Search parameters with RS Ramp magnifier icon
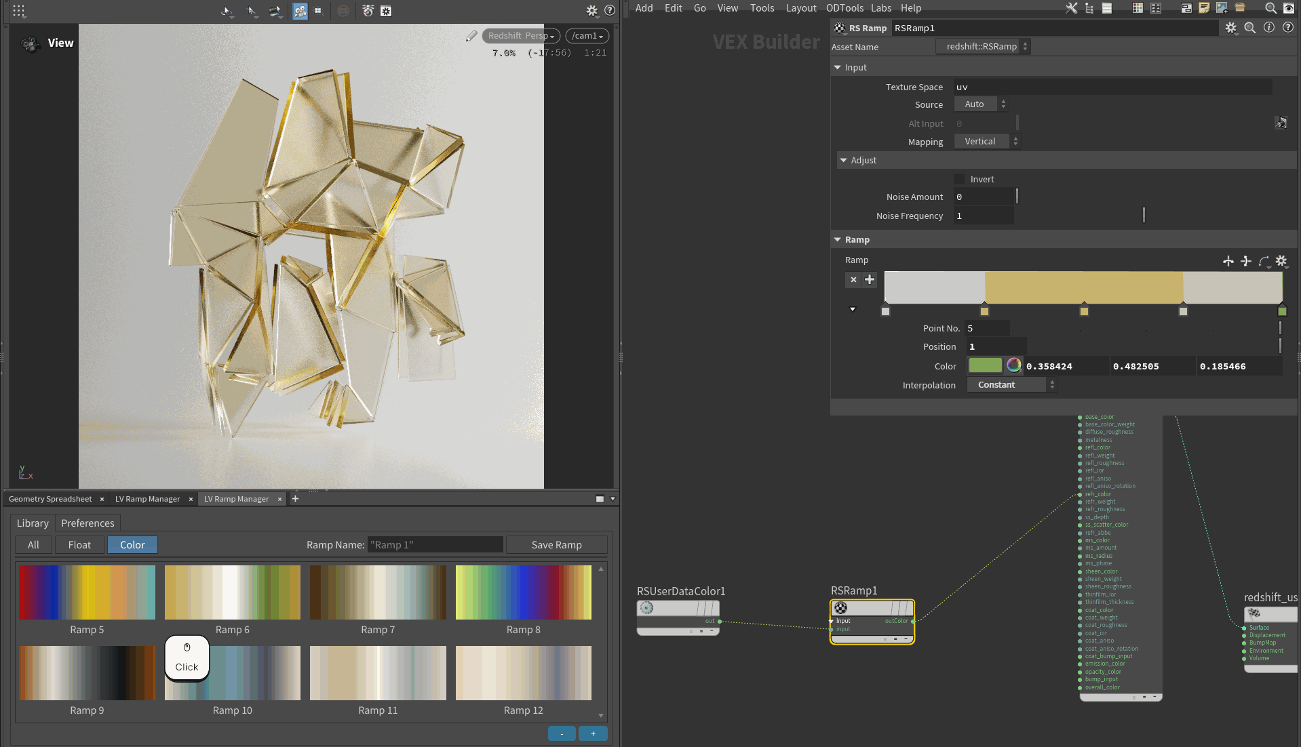The height and width of the screenshot is (747, 1301). point(1250,28)
